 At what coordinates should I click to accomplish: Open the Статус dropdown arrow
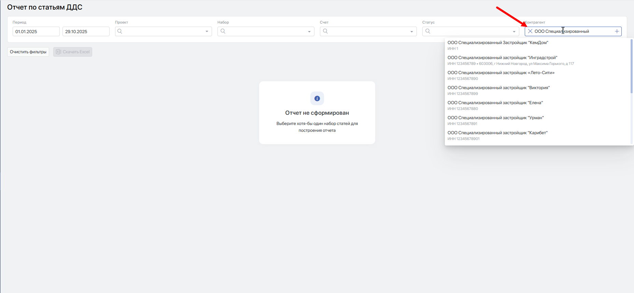point(514,31)
